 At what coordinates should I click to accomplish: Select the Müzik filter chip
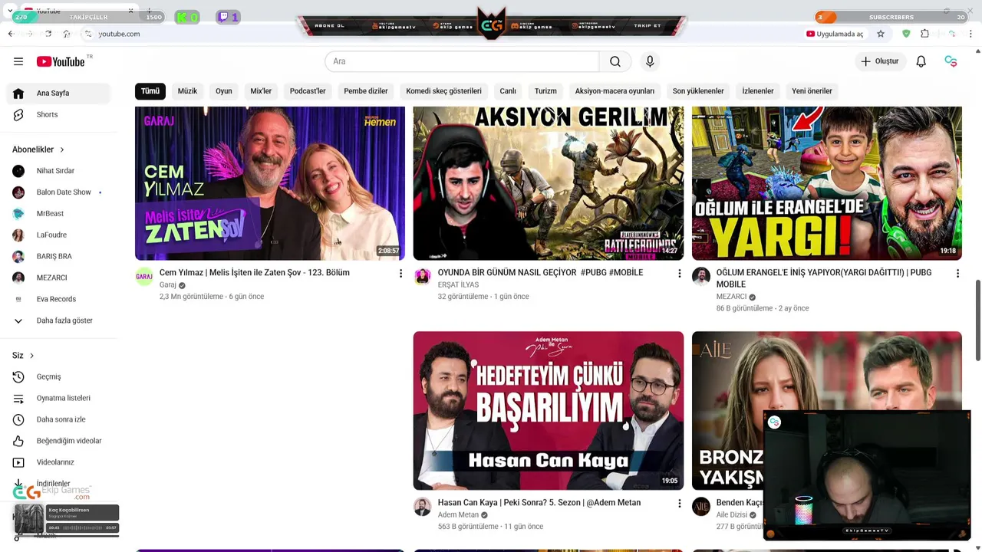187,91
